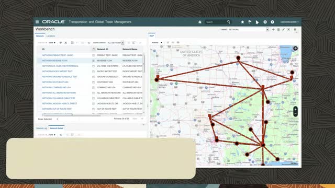Open the hamburger navigation menu

[37, 22]
